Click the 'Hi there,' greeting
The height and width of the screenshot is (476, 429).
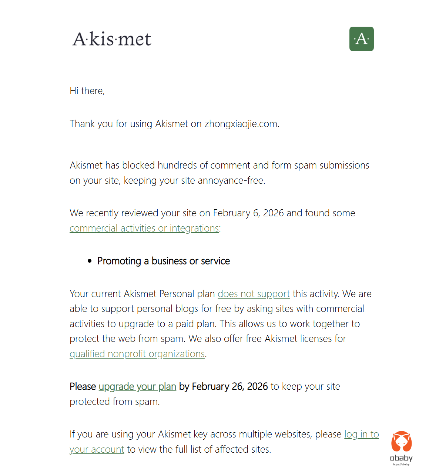(87, 91)
